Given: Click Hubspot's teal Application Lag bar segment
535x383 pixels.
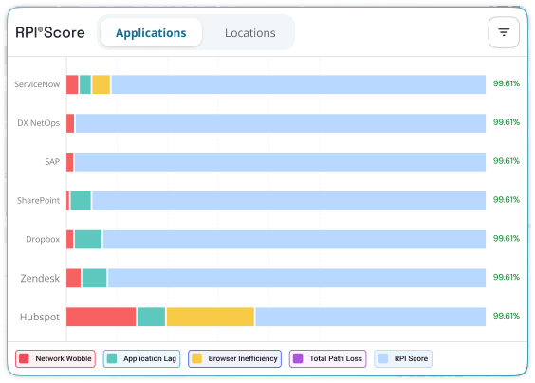Looking at the screenshot, I should (x=151, y=317).
